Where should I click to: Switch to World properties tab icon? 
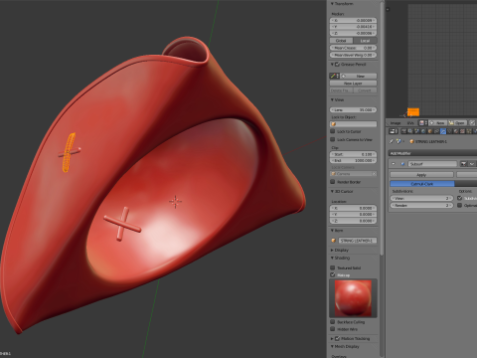423,131
